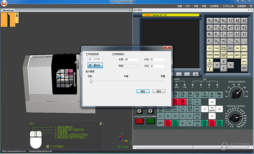
Task: Click the 外径 outer diameter input field
Action: tap(157, 59)
